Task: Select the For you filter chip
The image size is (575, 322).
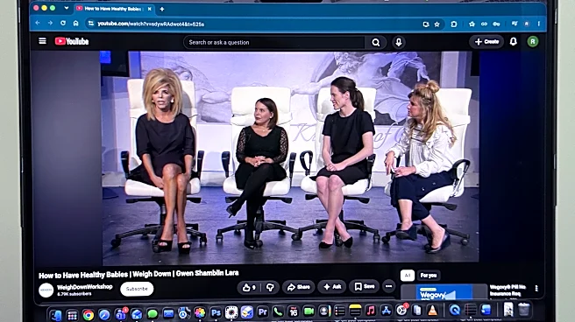Action: [429, 276]
